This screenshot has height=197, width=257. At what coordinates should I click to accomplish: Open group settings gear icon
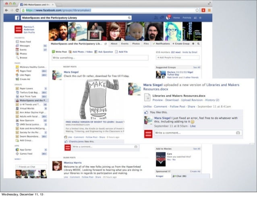(193, 44)
